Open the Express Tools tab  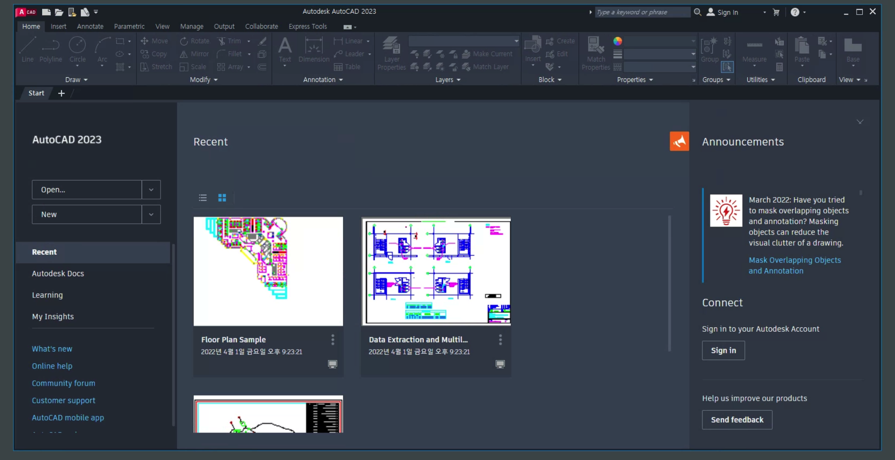308,27
